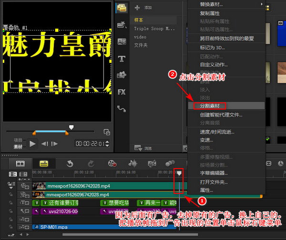Switch to Project playback mode

pos(18,140)
